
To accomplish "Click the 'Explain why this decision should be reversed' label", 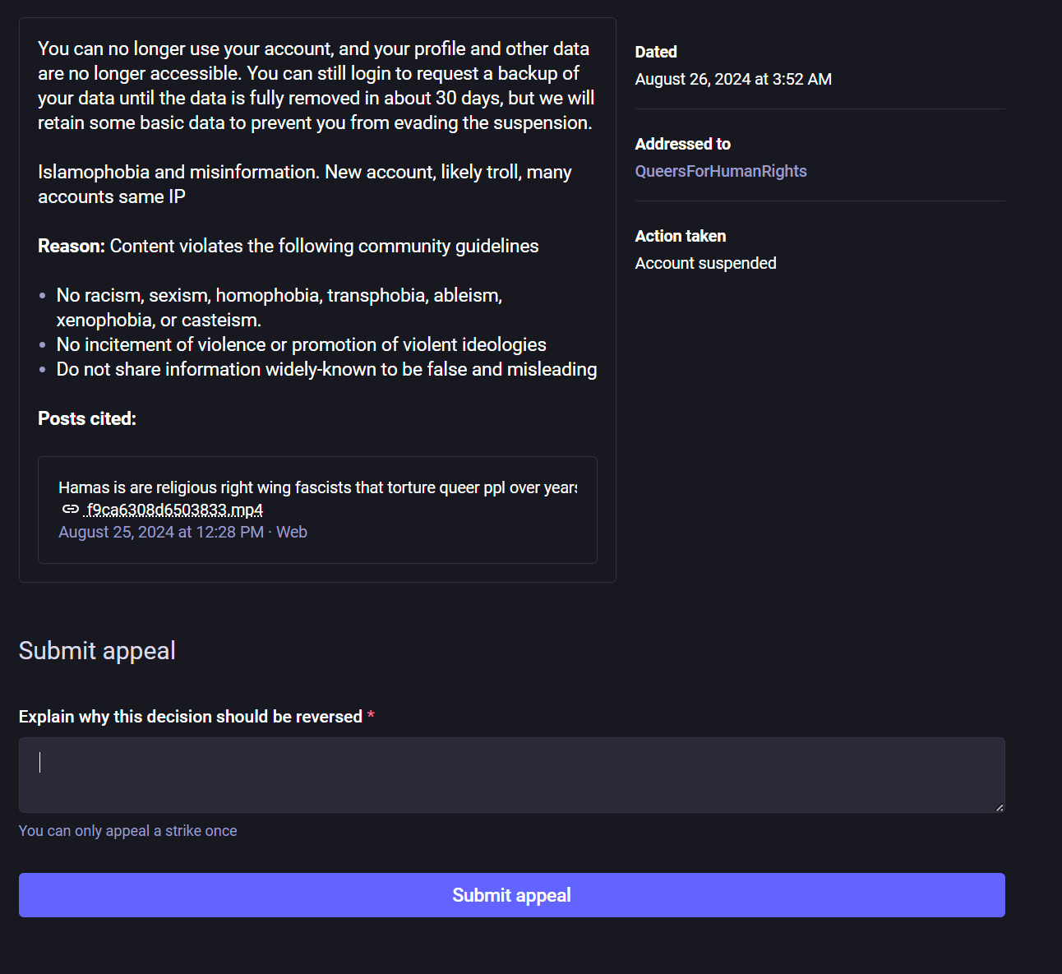I will (191, 717).
